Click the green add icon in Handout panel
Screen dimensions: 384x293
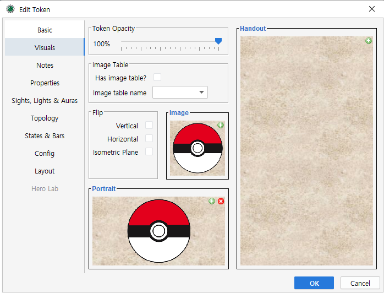pos(369,41)
